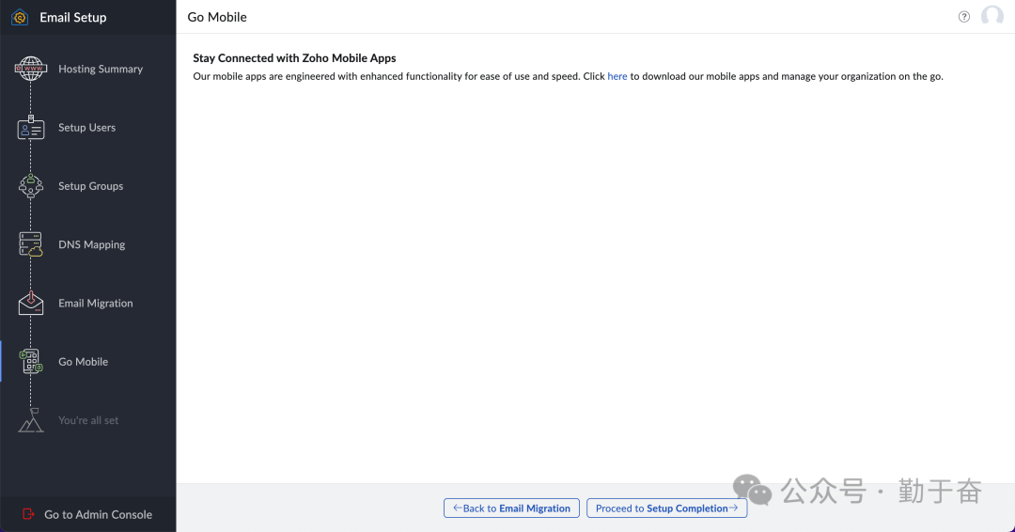Click the Setup Groups people icon
1015x532 pixels.
coord(31,186)
